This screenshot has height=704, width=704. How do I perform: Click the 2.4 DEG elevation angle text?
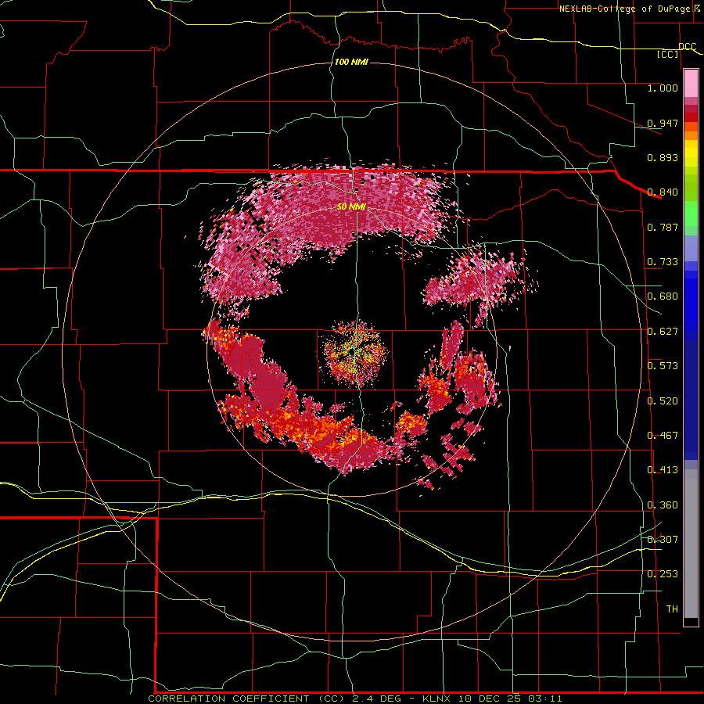coord(376,699)
